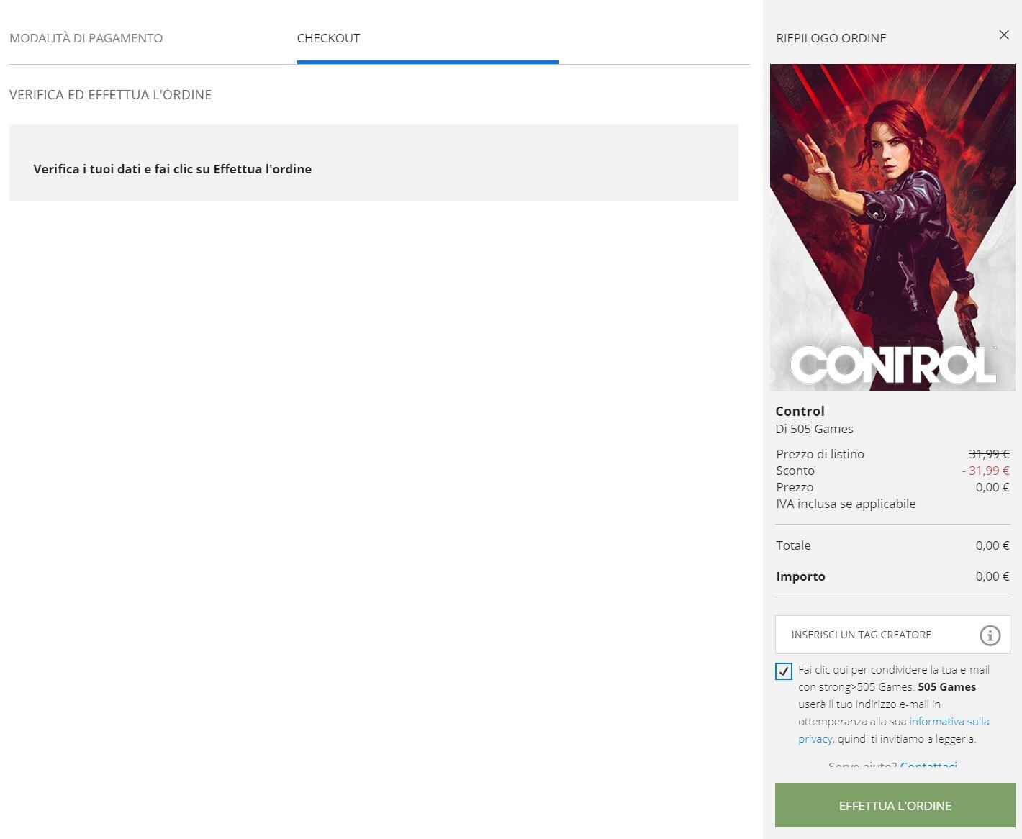Image resolution: width=1022 pixels, height=839 pixels.
Task: Open the informativa sulla privacy link
Action: click(894, 730)
